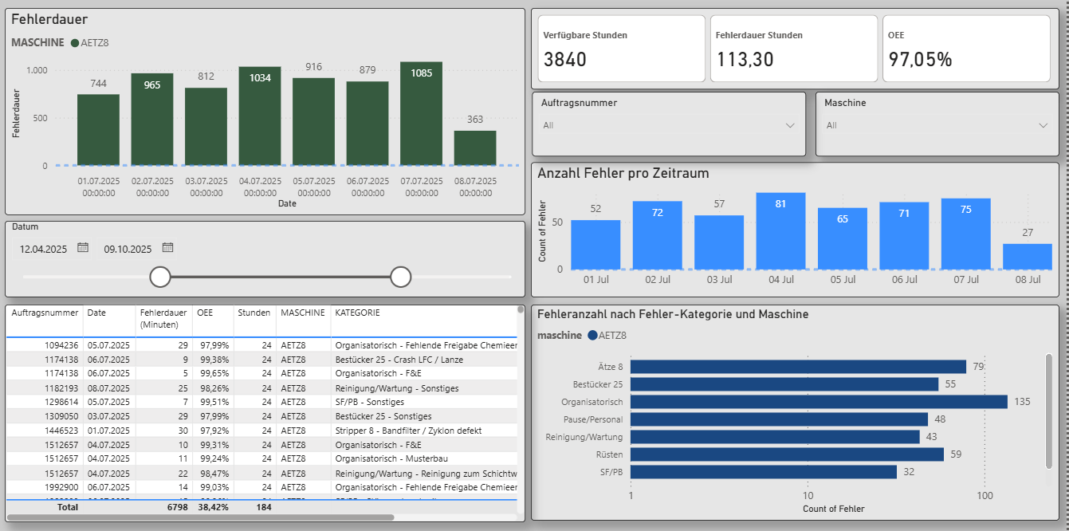This screenshot has width=1069, height=531.
Task: Edit the start date field 12.04.2025
Action: (x=43, y=249)
